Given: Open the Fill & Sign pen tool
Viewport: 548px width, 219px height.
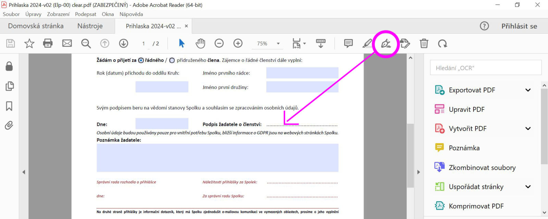Looking at the screenshot, I should pyautogui.click(x=386, y=44).
